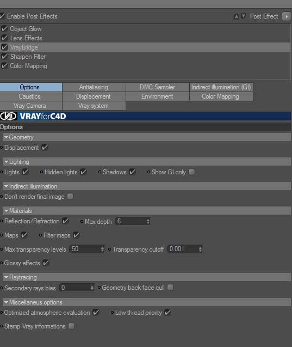This screenshot has height=347, width=292.
Task: Toggle the Filter maps checkbox
Action: (76, 235)
